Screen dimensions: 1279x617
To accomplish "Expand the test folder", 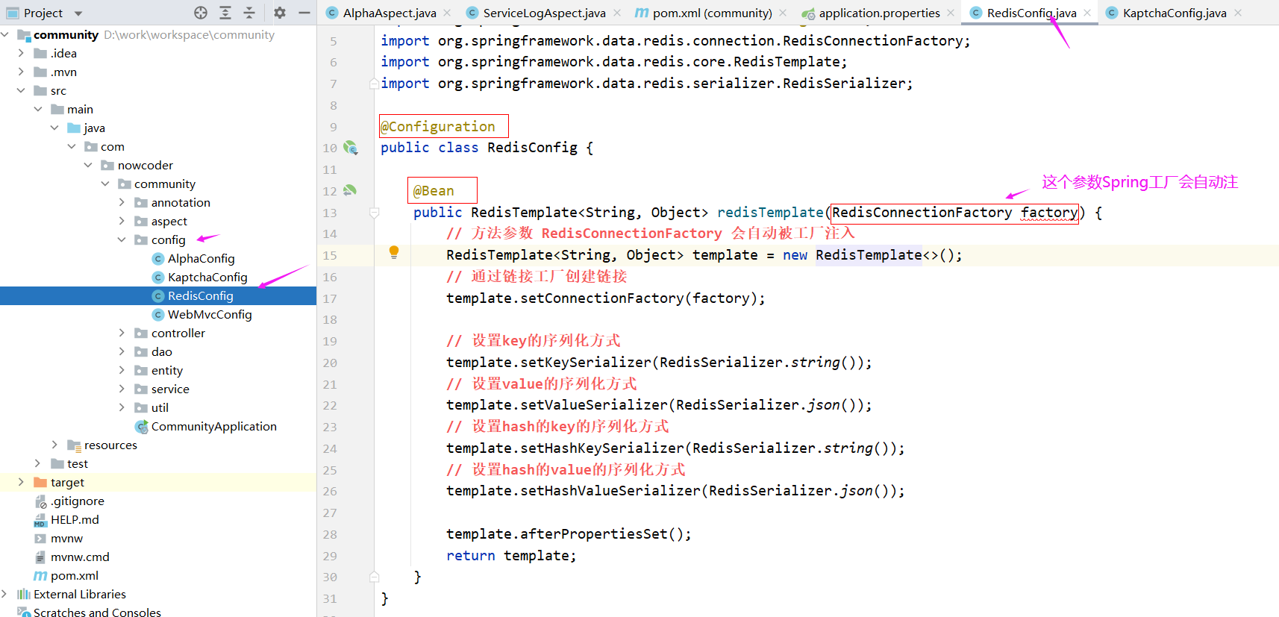I will 37,463.
